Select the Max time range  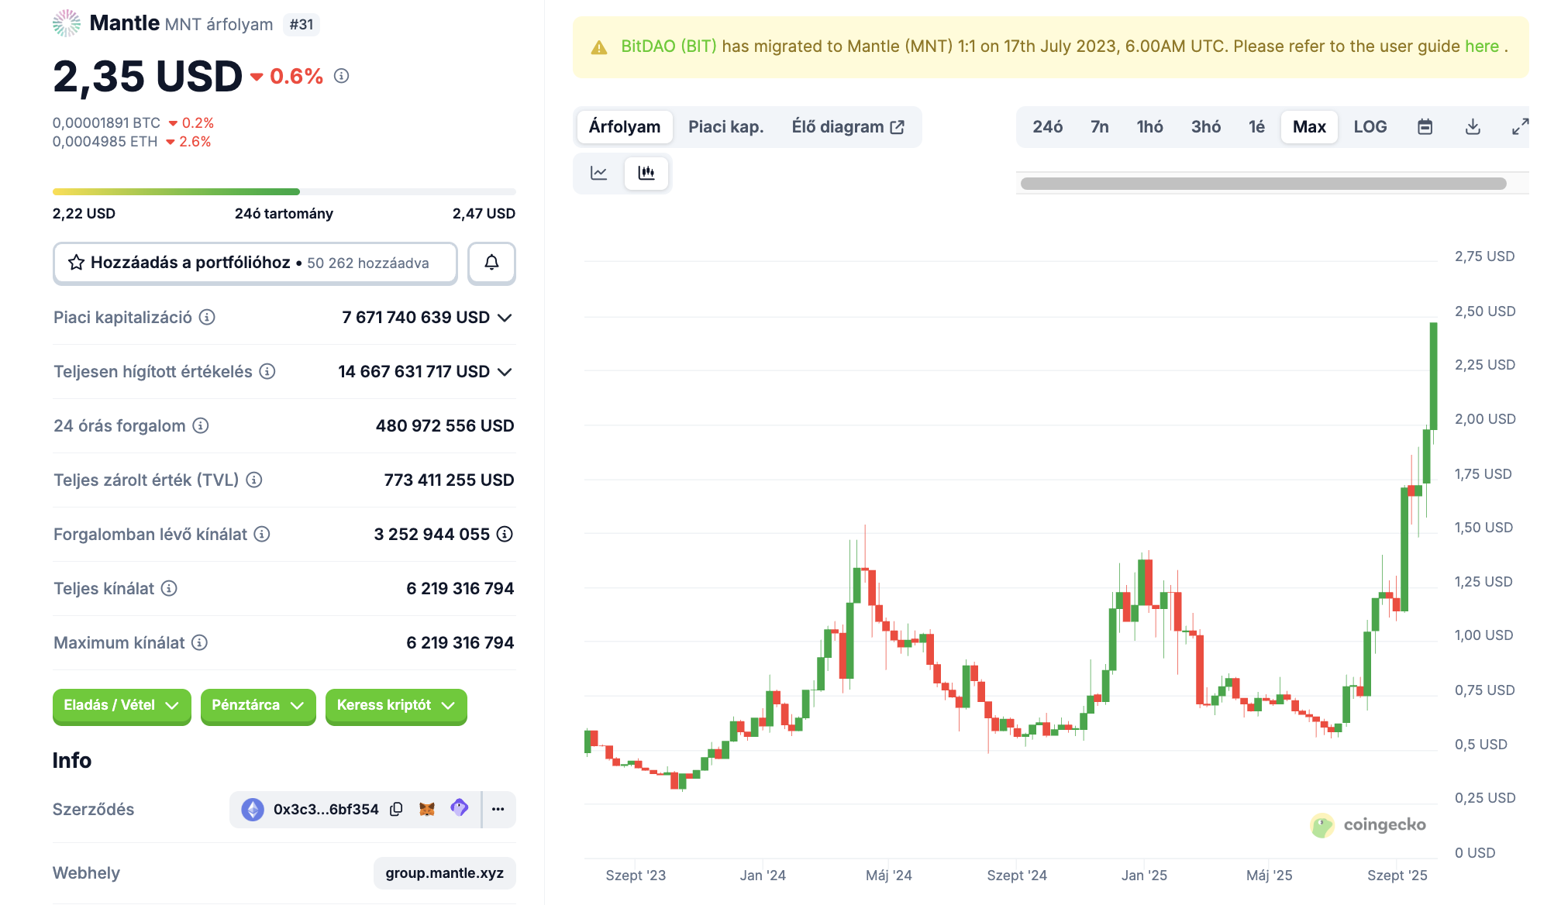click(1309, 127)
